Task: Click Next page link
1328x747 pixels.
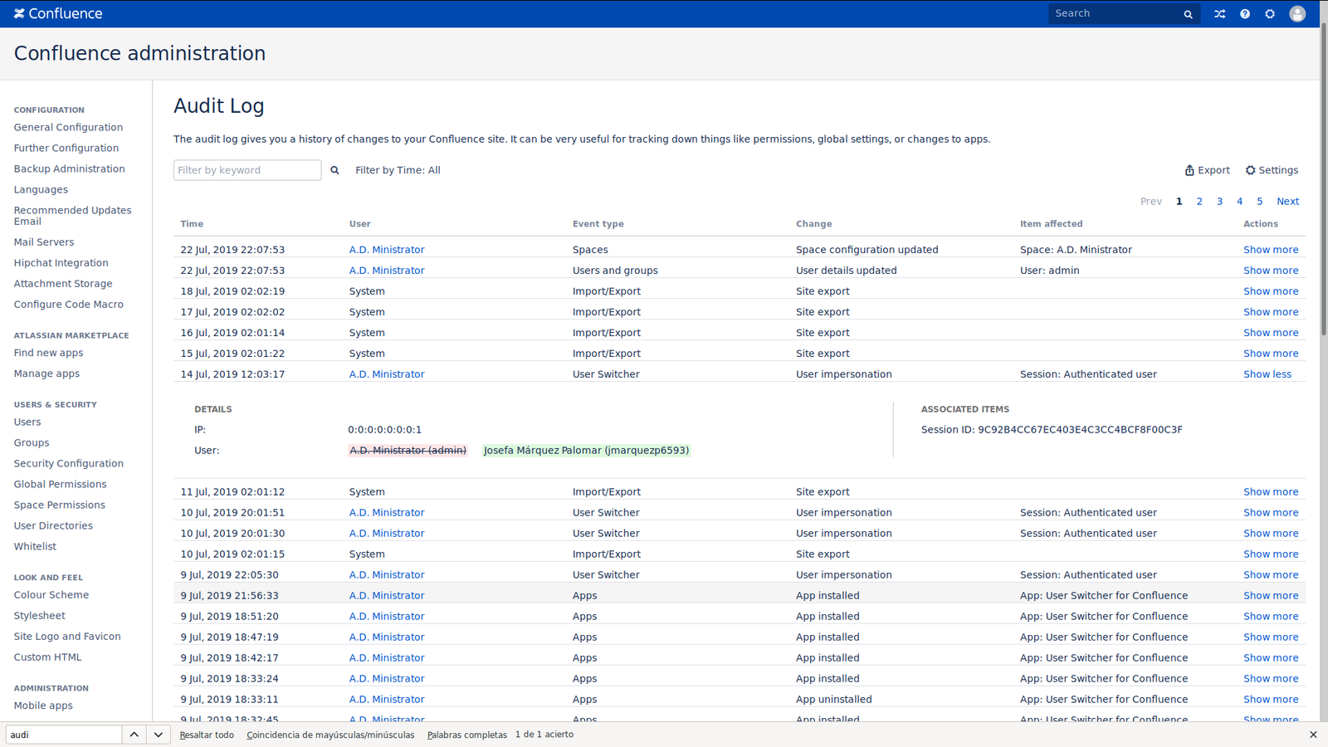Action: [1288, 202]
